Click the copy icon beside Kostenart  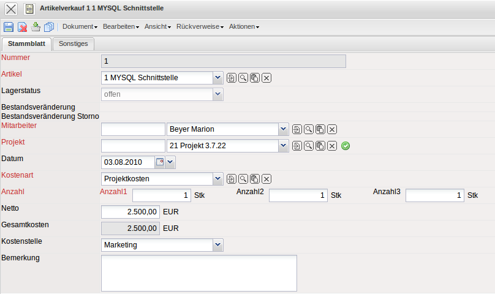[x=255, y=179]
